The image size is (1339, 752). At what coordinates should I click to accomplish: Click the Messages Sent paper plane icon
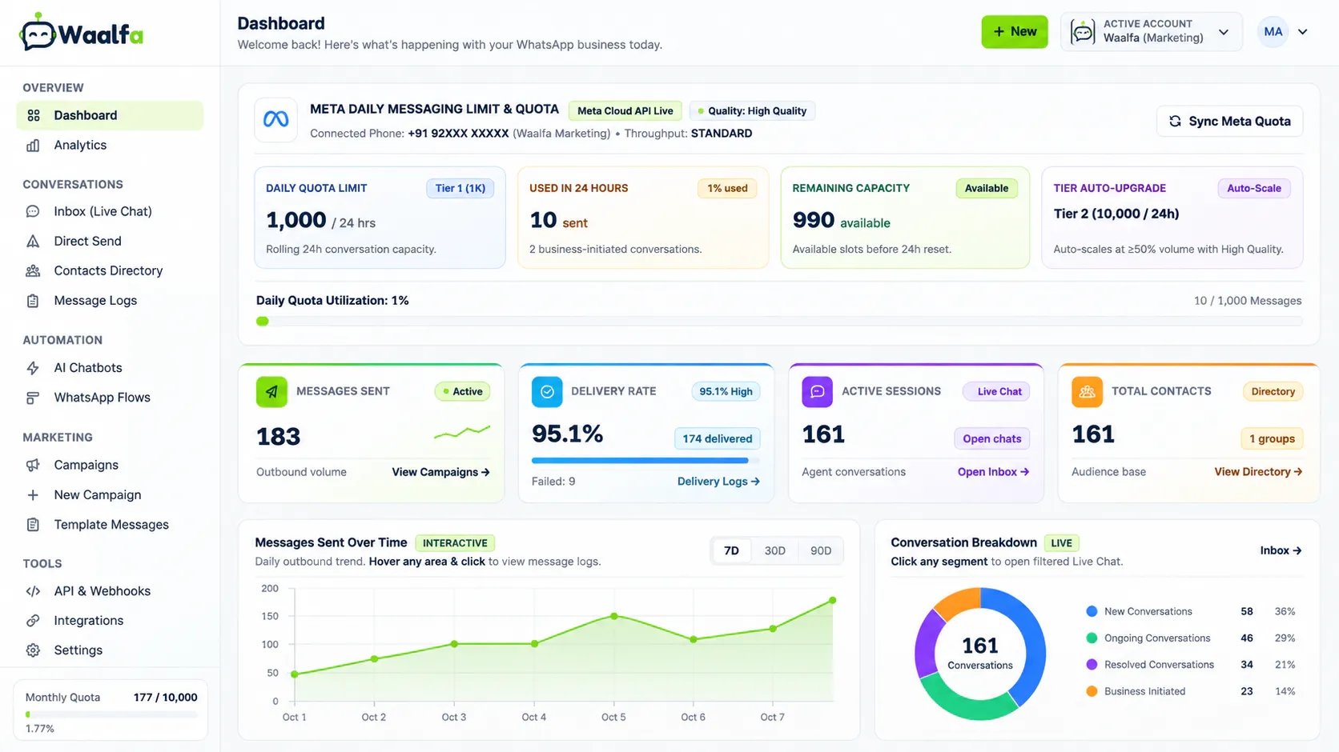[x=271, y=391]
